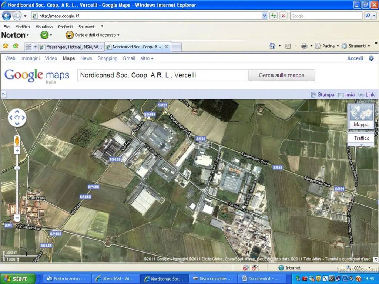Click Add to Favorites star-plus icon

16,46
